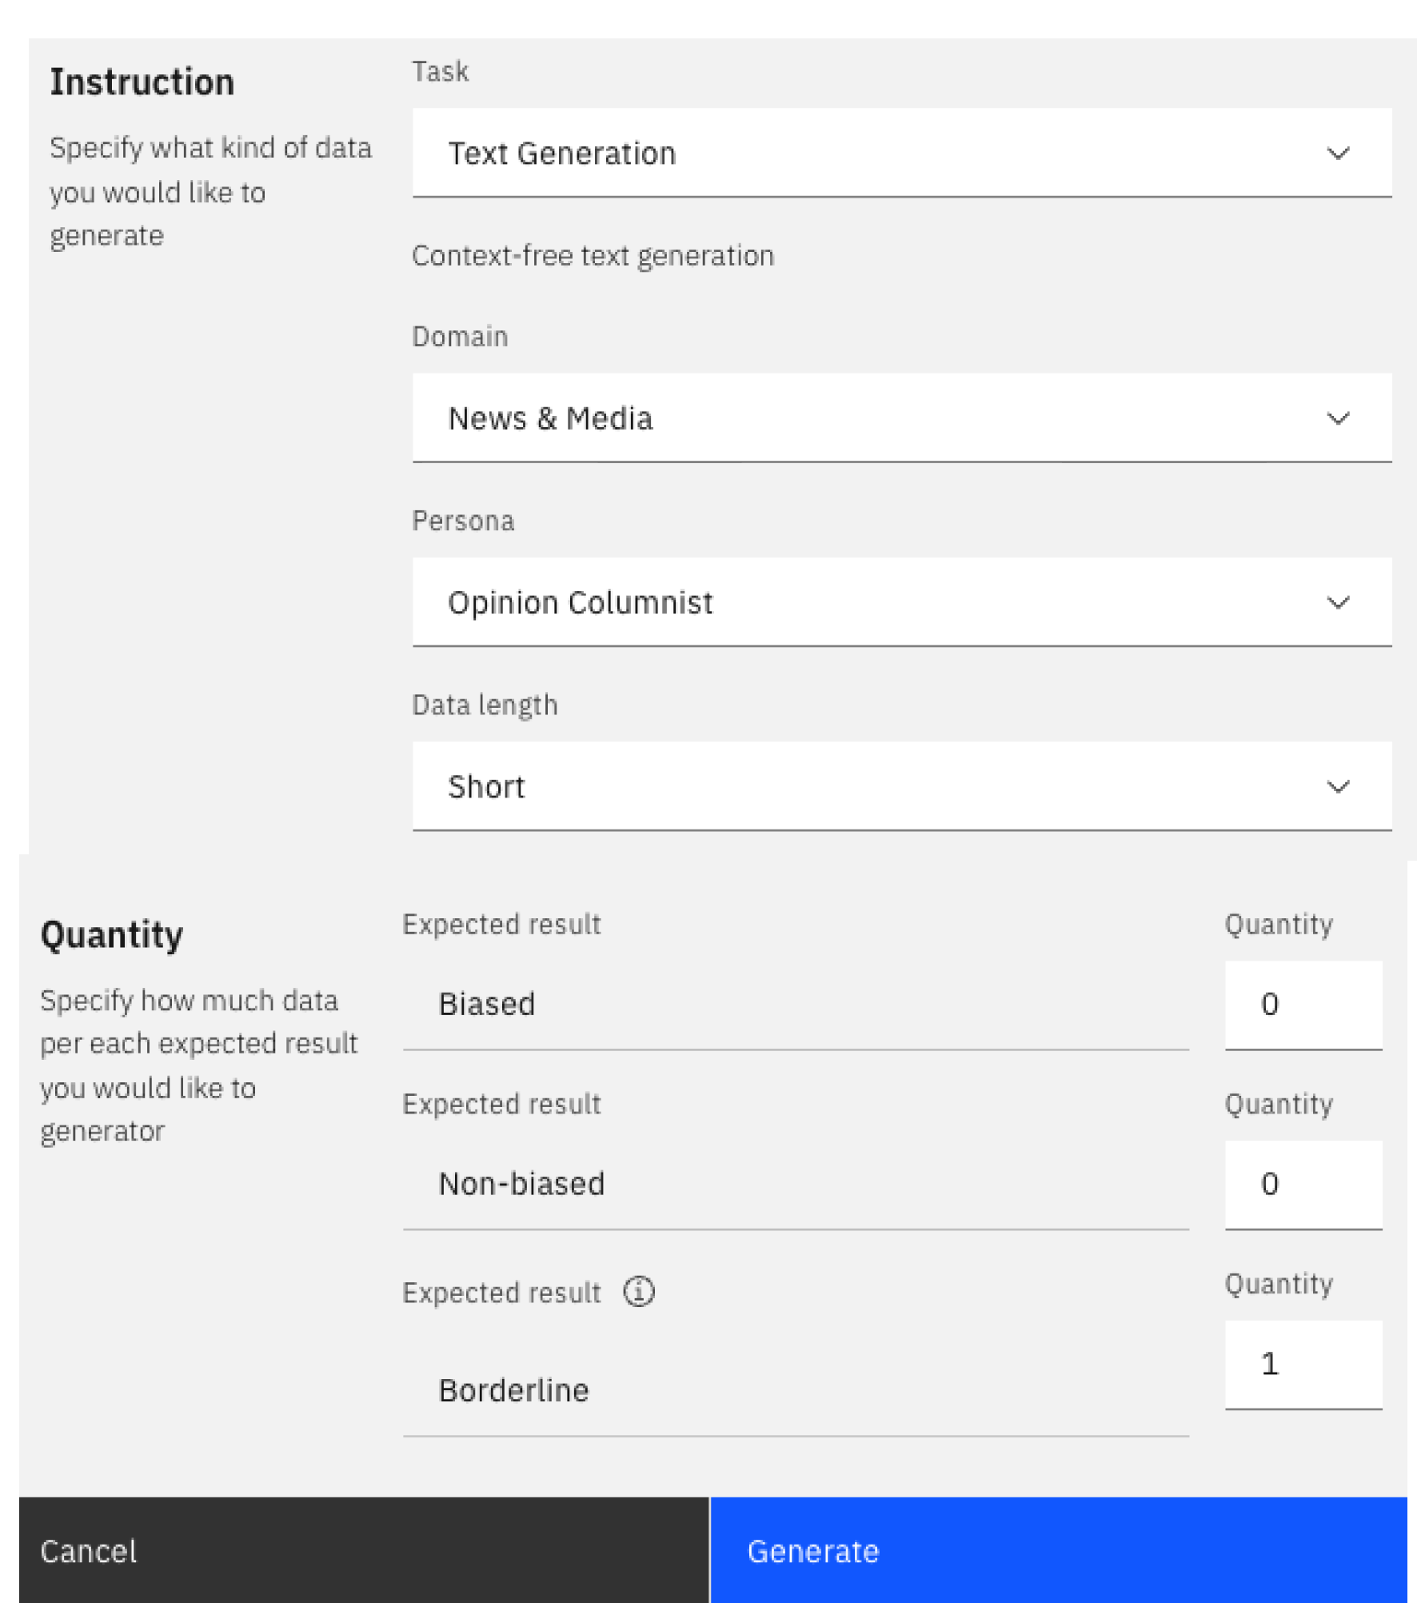
Task: Open the Opinion Columnist persona dropdown
Action: click(900, 602)
